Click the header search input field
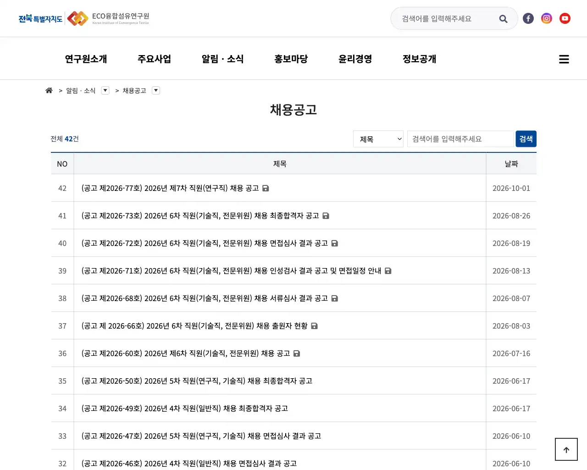Image resolution: width=587 pixels, height=470 pixels. point(447,19)
